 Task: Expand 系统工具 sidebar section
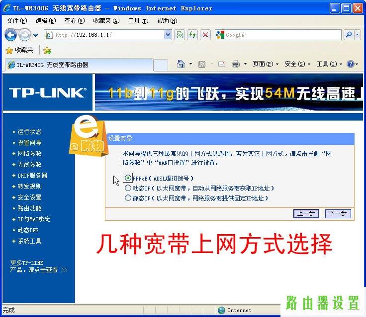(x=29, y=241)
